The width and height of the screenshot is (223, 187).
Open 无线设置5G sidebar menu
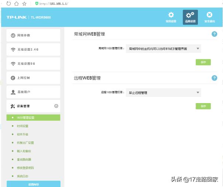33,64
